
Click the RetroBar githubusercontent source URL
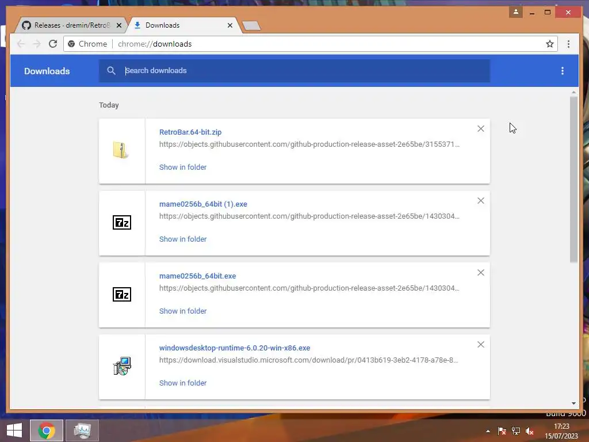click(309, 144)
